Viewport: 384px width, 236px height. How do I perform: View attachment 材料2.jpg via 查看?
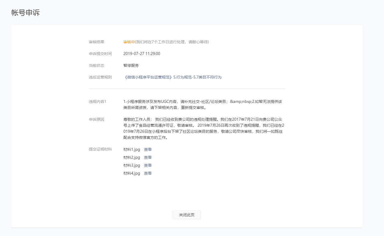tap(148, 157)
